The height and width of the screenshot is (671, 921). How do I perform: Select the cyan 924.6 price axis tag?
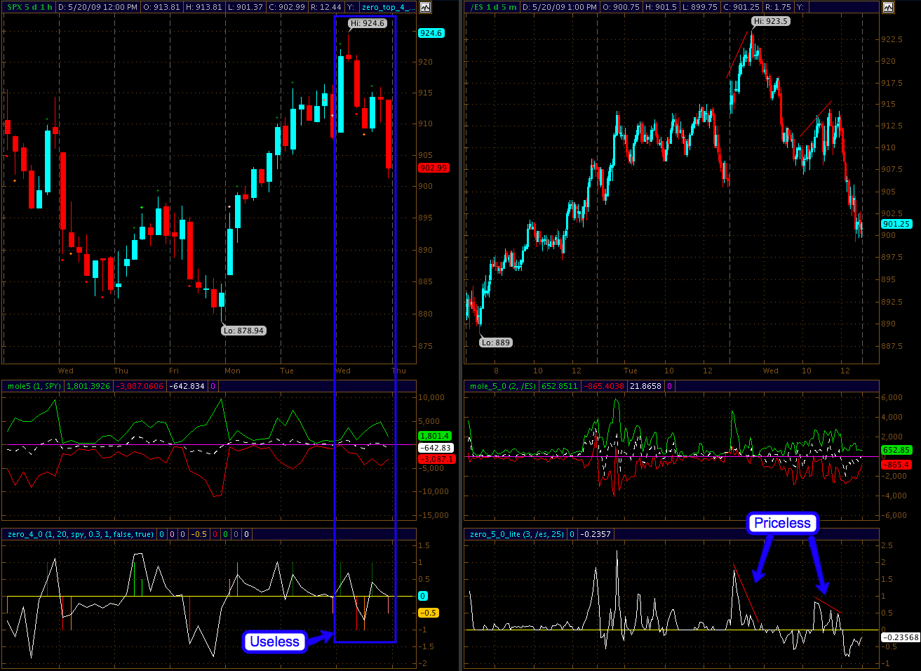[431, 33]
